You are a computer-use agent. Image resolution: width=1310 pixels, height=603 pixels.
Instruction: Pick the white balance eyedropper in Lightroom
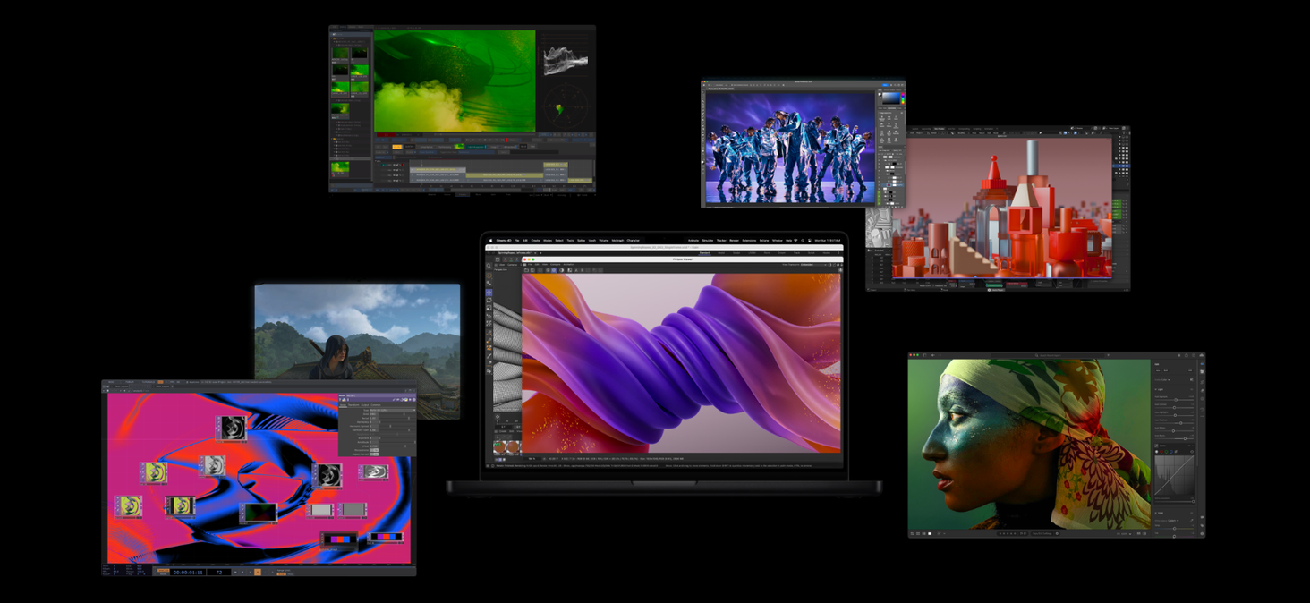[1192, 521]
